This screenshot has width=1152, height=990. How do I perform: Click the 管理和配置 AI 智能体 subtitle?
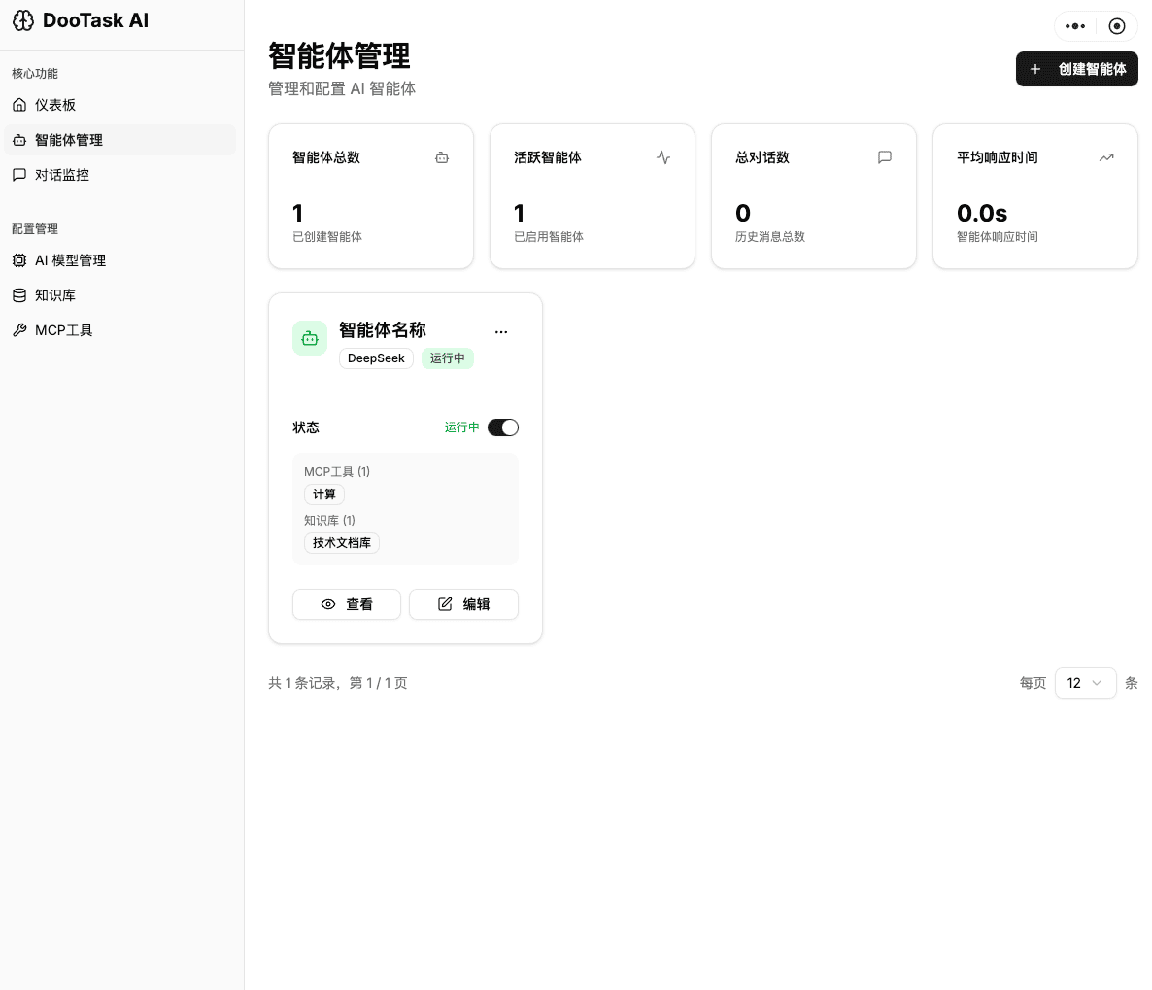coord(342,89)
